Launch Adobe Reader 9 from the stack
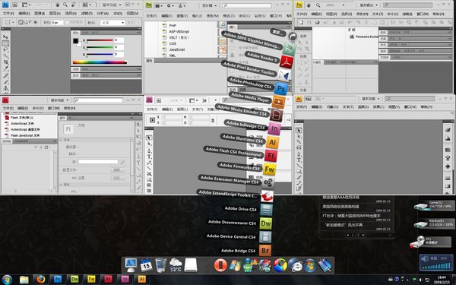The height and width of the screenshot is (285, 456). pyautogui.click(x=287, y=62)
